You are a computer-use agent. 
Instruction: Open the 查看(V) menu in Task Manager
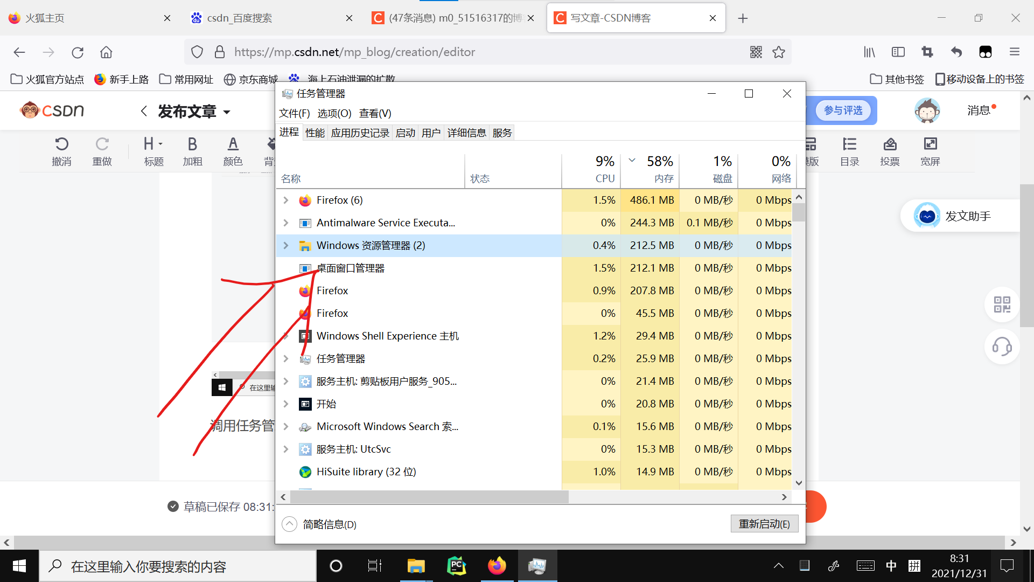coord(375,113)
